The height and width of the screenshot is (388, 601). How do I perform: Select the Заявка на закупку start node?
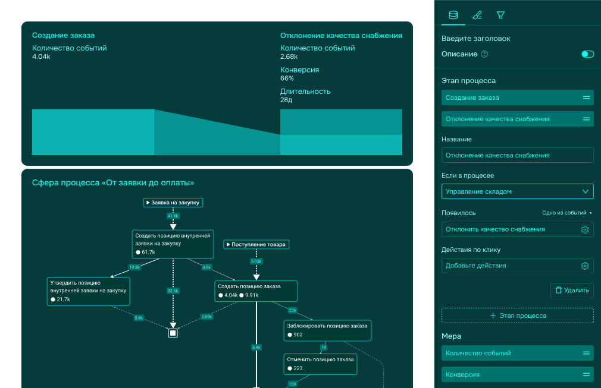[173, 203]
